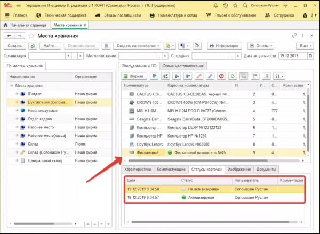Expand the Центральный склад tree node
This screenshot has width=320, height=234.
[x=17, y=160]
